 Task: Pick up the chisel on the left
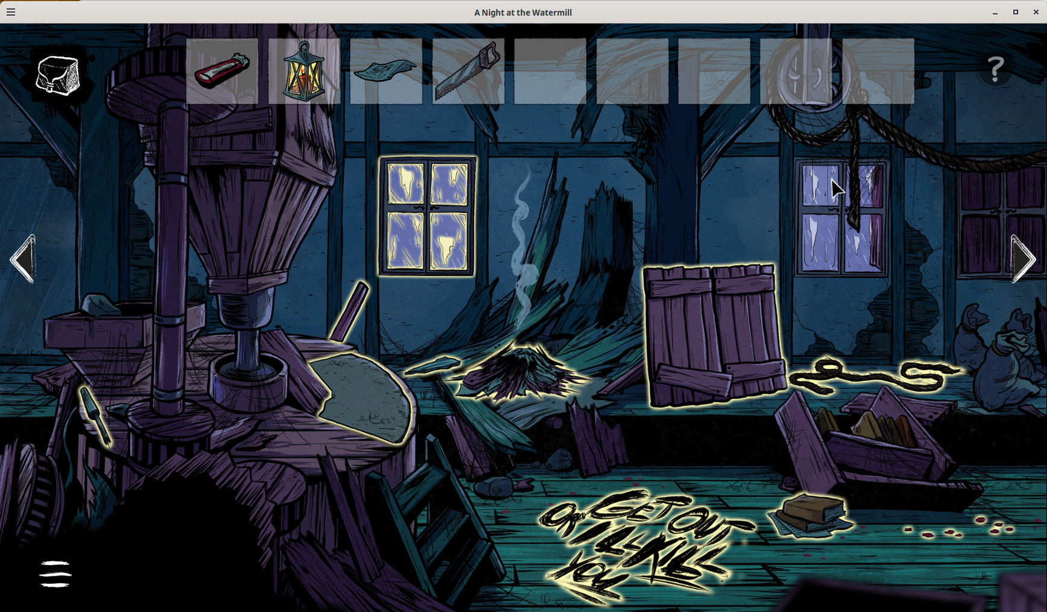[x=96, y=415]
